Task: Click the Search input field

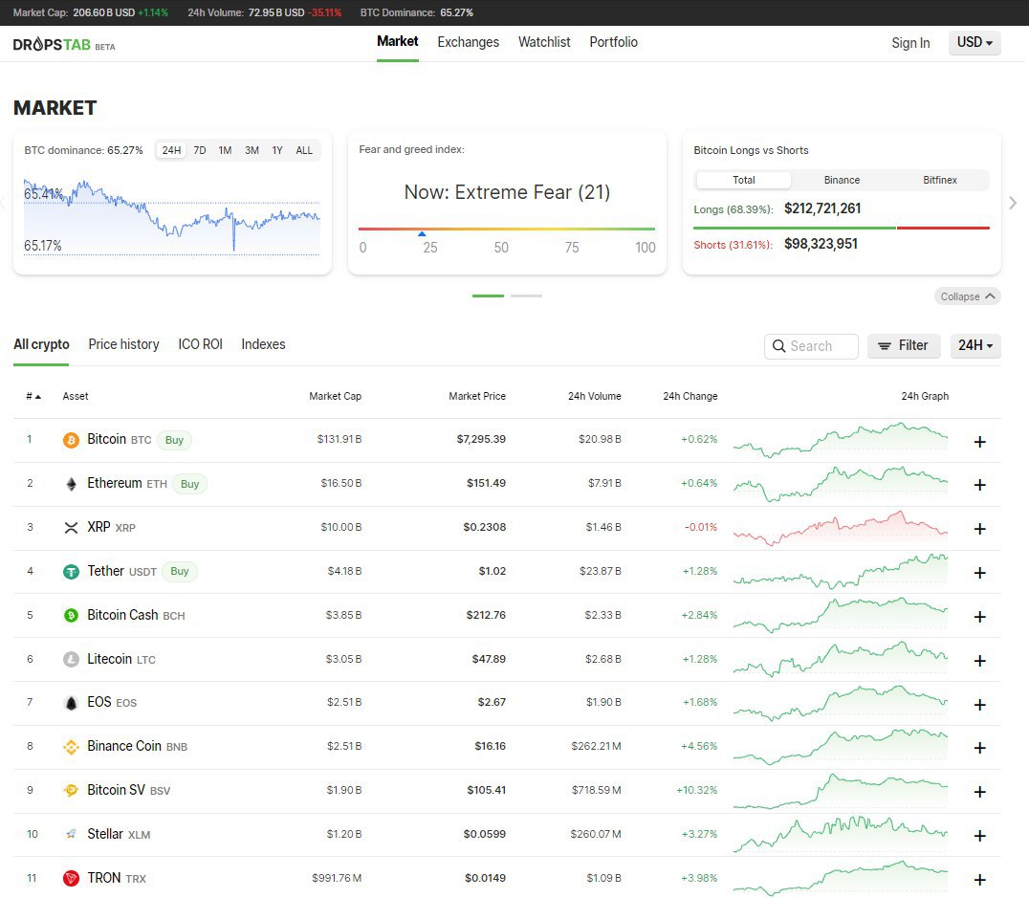Action: coord(811,346)
